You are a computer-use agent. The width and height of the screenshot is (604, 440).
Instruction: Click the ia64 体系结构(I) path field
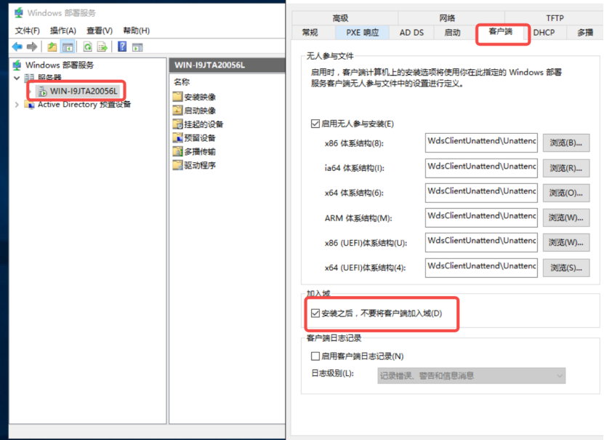point(481,168)
